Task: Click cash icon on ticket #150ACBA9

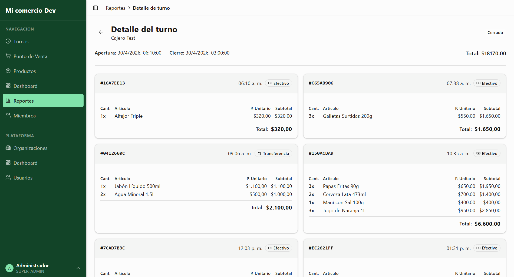Action: [478, 153]
